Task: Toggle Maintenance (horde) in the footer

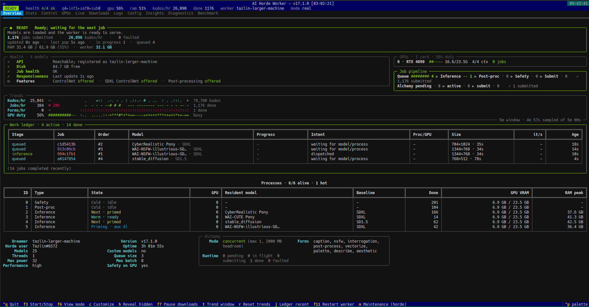Action: click(382, 304)
